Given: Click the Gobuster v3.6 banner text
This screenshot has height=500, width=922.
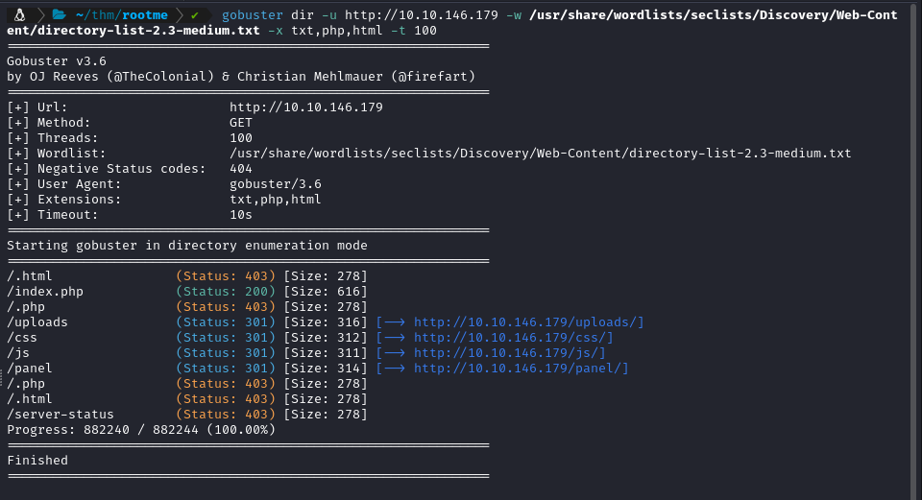Looking at the screenshot, I should pos(57,61).
